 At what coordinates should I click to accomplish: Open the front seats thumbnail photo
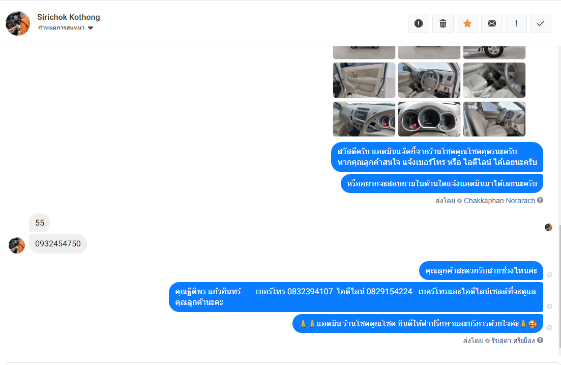click(494, 119)
